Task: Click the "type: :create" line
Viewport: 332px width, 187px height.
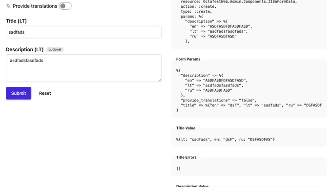Action: click(196, 11)
